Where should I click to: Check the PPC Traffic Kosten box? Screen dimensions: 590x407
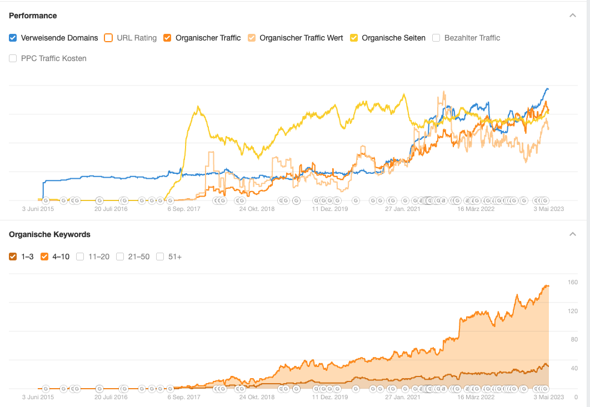13,58
